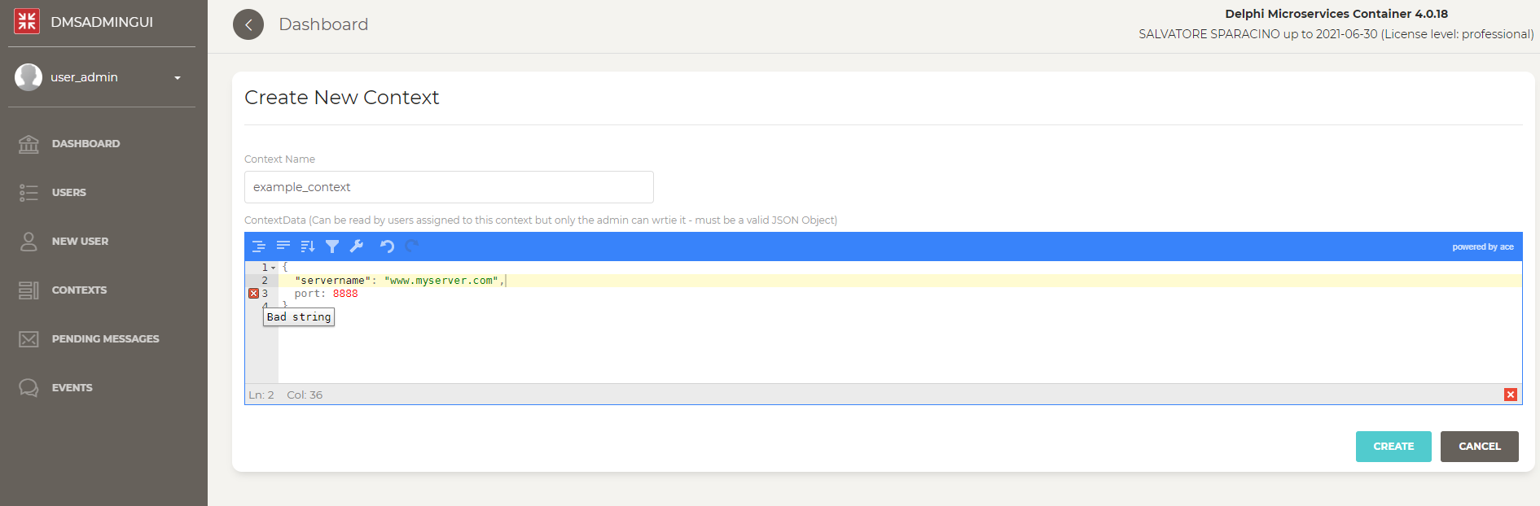Viewport: 1540px width, 506px height.
Task: Go back using the round arrow button
Action: click(248, 24)
